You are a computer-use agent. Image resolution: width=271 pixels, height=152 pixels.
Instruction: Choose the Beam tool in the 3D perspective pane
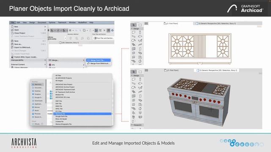click(133, 84)
